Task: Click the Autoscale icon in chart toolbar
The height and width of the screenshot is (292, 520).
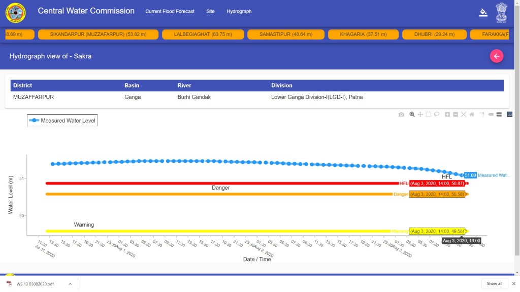Action: [x=464, y=115]
